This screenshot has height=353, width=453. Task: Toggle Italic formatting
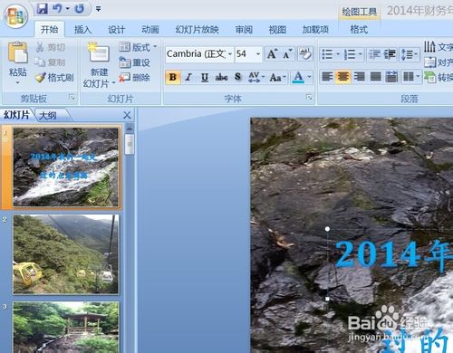tap(188, 77)
